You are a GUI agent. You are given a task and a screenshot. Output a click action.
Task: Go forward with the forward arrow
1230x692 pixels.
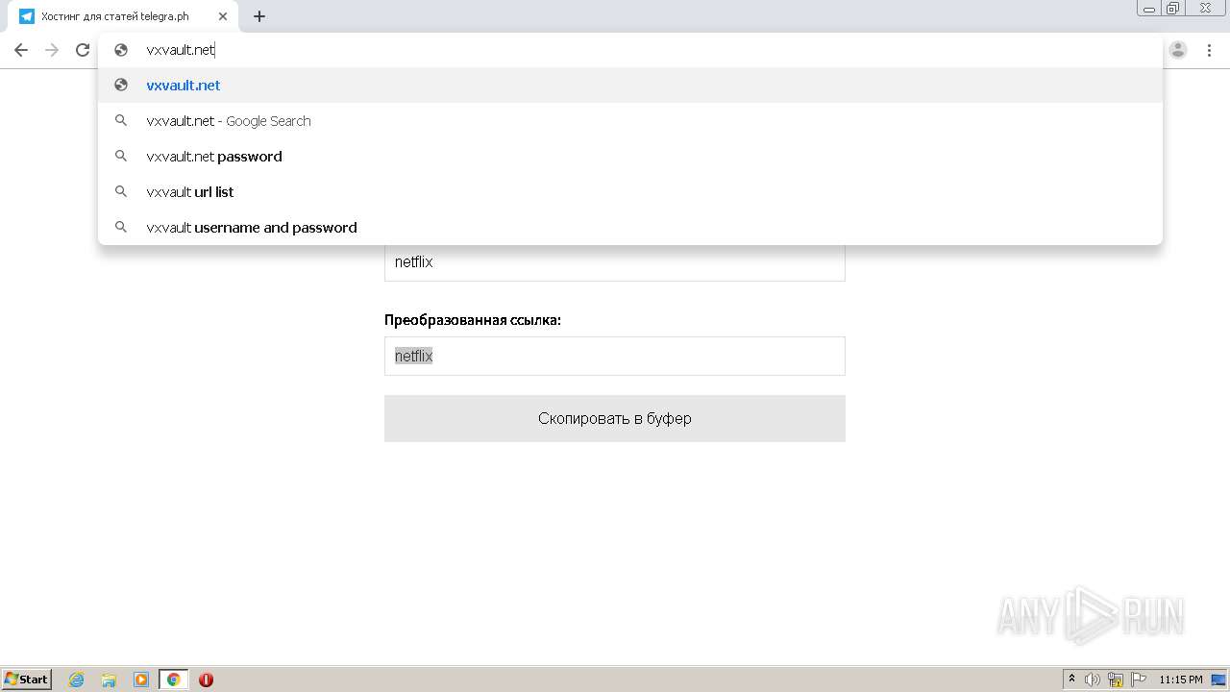52,50
